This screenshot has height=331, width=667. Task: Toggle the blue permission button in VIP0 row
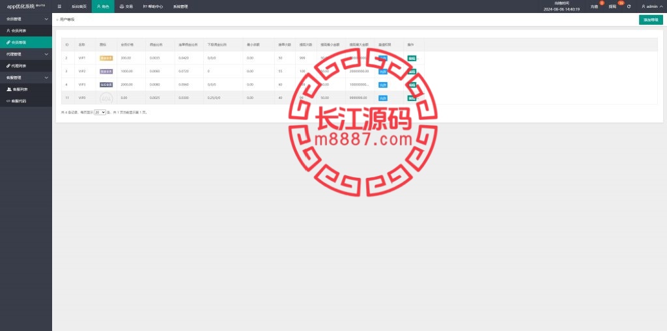[x=383, y=98]
